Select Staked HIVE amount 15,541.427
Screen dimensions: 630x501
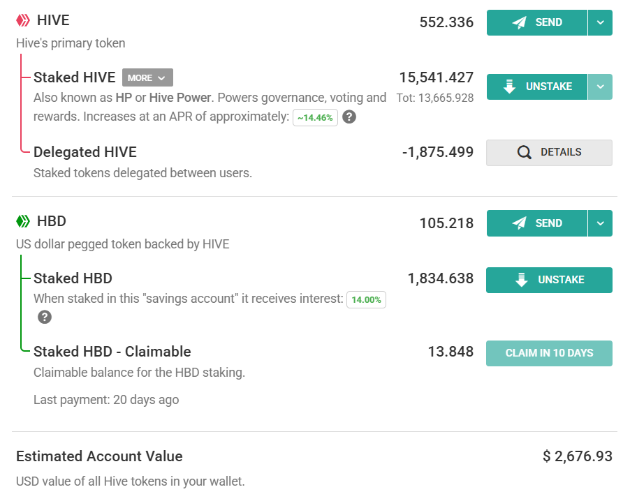tap(437, 77)
